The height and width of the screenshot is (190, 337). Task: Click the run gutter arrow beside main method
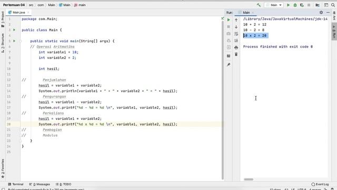point(14,41)
